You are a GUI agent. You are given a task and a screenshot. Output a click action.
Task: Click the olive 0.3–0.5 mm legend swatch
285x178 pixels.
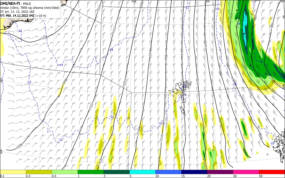click(39, 172)
